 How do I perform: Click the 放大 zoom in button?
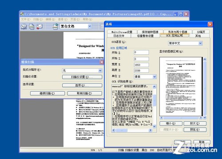coord(195,124)
